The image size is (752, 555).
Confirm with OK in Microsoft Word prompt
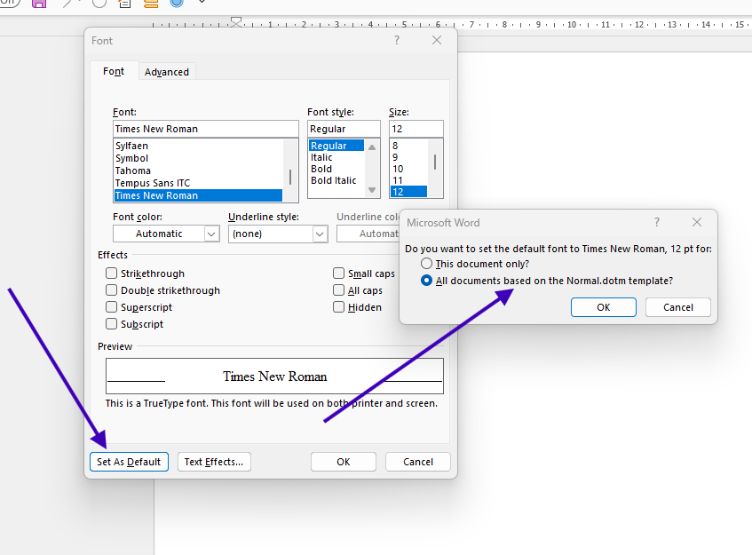pos(604,307)
